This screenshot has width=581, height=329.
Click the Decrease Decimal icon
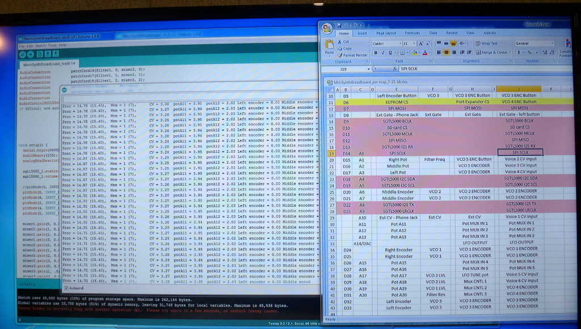551,53
